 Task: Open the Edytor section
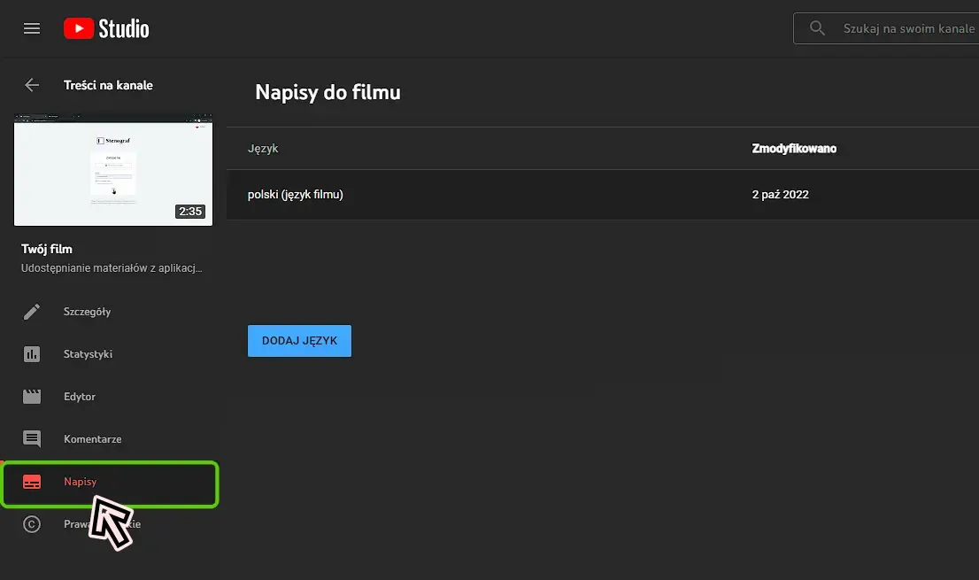[80, 397]
